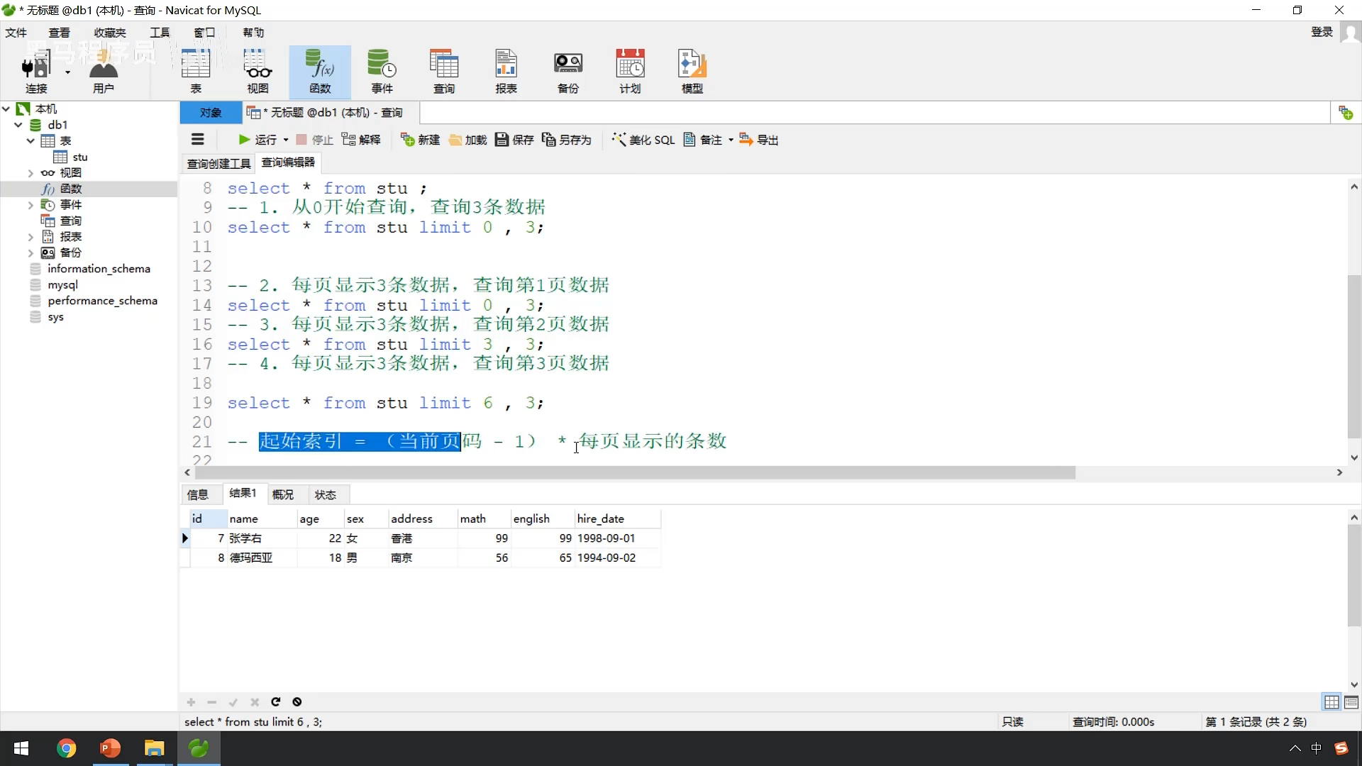Open the 工具 (Tools) menu
This screenshot has width=1362, height=766.
(x=160, y=33)
